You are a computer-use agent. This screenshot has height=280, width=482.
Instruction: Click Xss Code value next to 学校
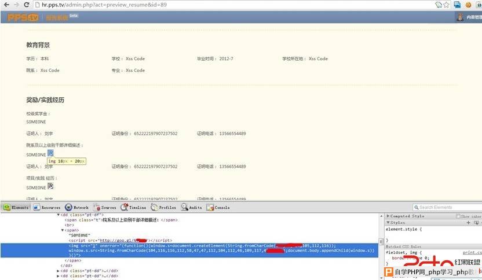(x=135, y=58)
